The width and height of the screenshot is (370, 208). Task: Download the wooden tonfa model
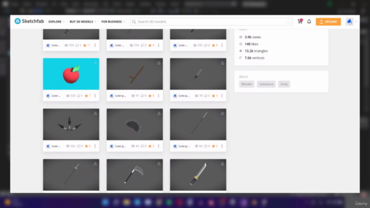pos(159,63)
